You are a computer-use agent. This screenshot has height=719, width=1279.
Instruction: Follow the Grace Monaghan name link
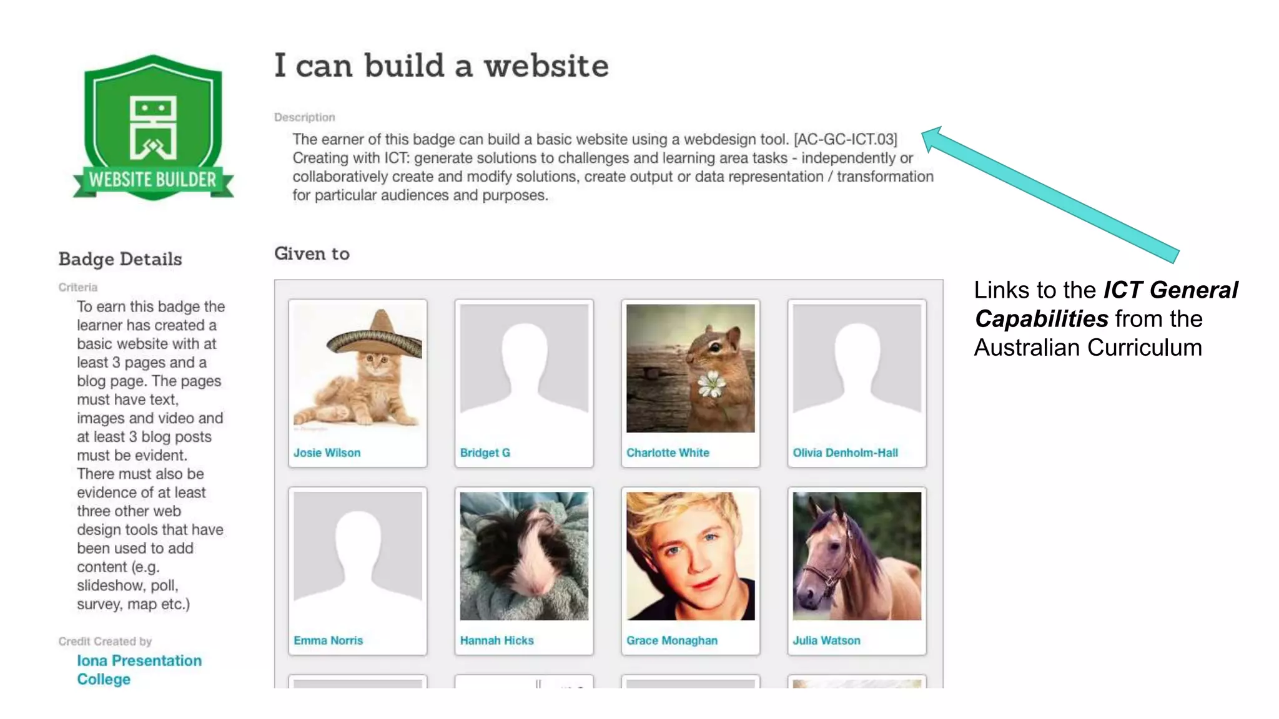click(672, 640)
